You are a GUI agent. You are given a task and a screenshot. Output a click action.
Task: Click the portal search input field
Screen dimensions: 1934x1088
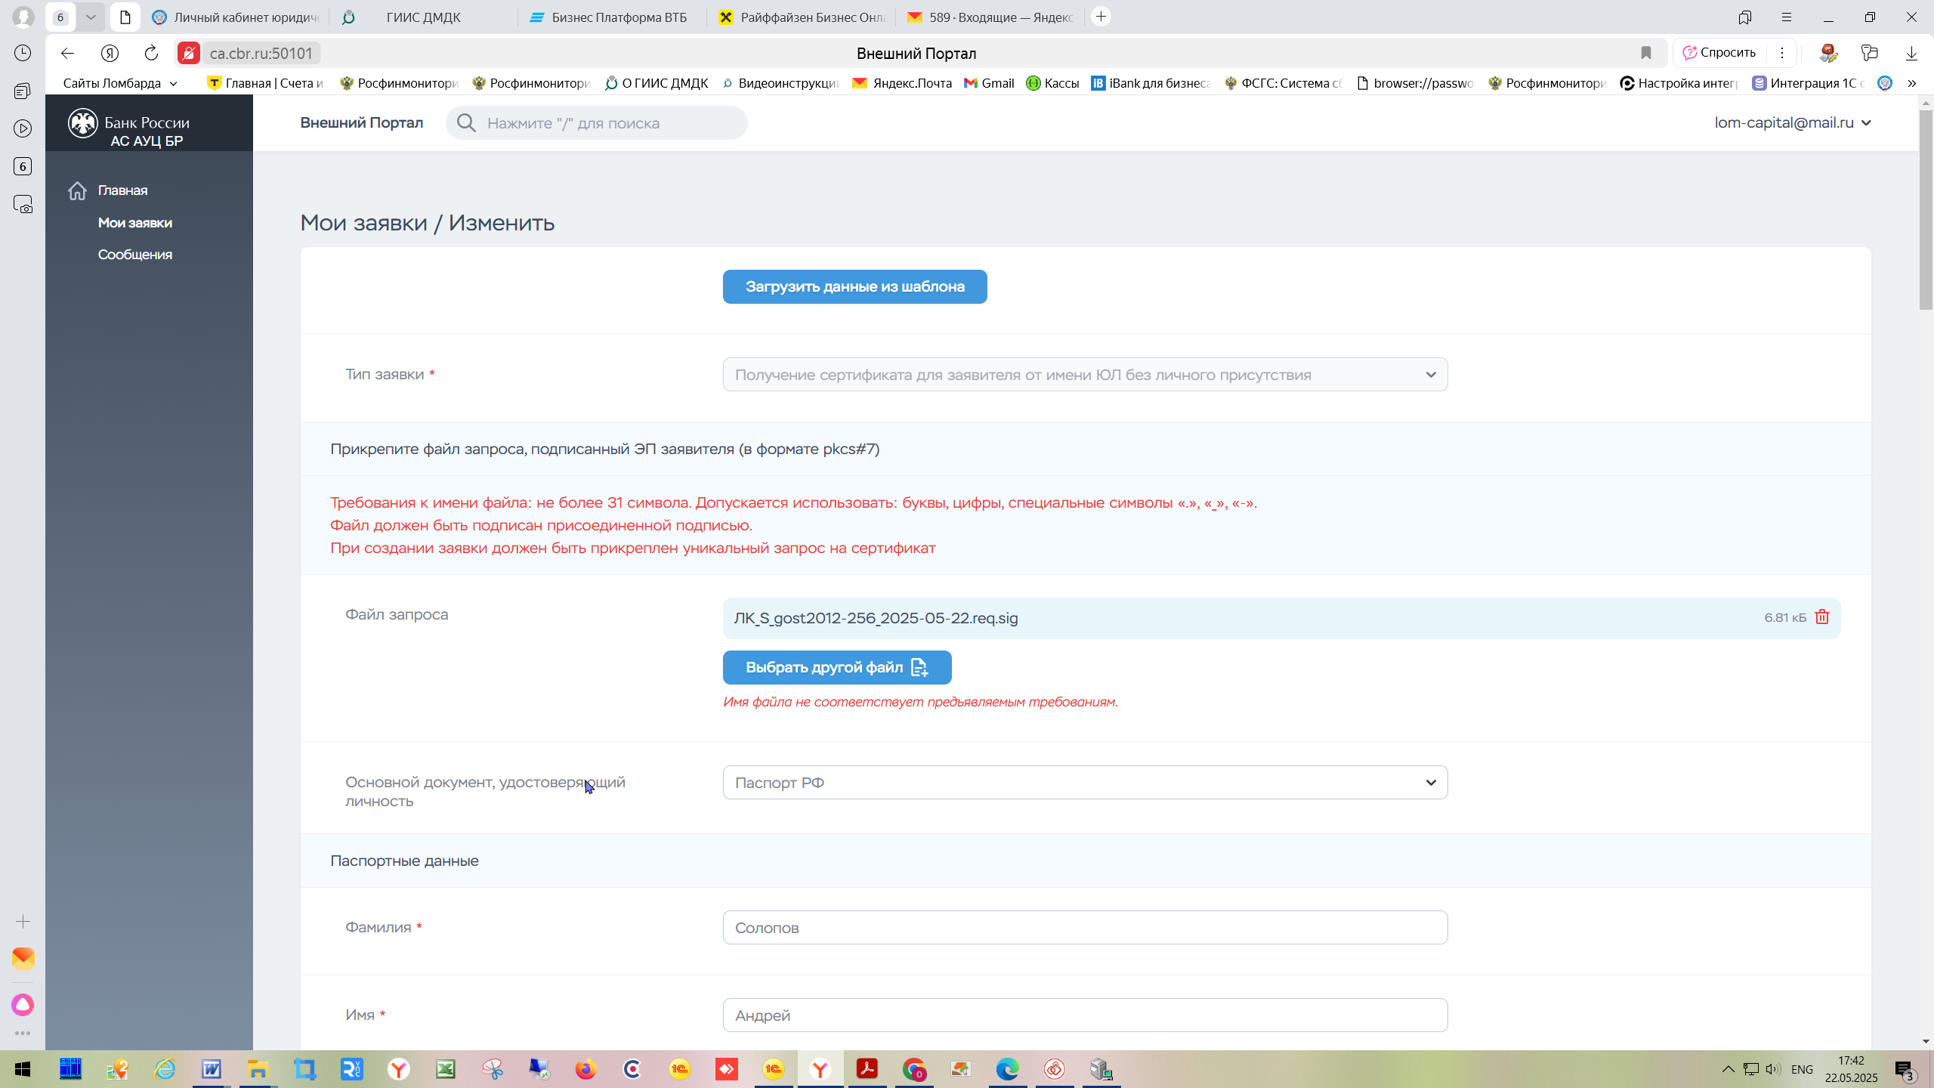coord(597,123)
